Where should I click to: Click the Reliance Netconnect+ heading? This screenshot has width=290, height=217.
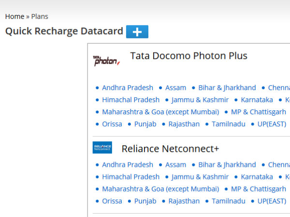pyautogui.click(x=170, y=149)
